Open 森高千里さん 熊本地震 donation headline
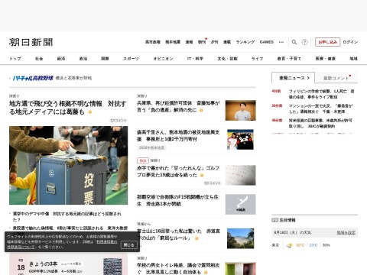Image resolution: width=367 pixels, height=275 pixels. (178, 135)
